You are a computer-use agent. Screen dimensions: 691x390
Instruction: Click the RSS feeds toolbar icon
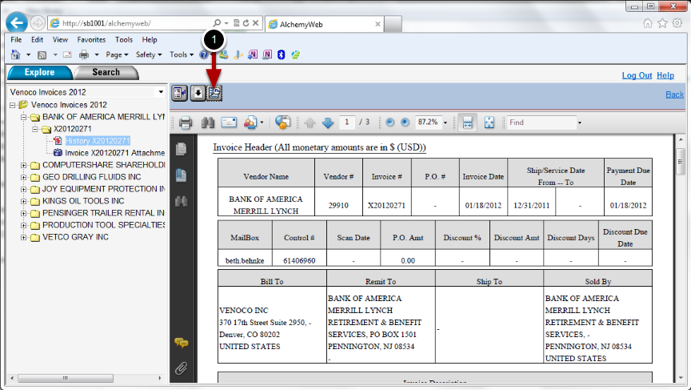click(42, 54)
